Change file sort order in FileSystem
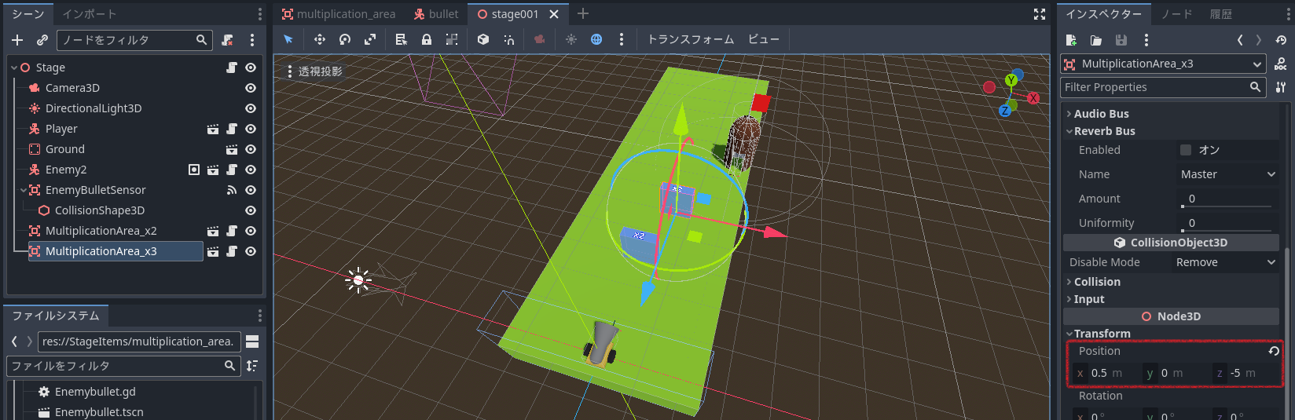The height and width of the screenshot is (420, 1295). pos(252,366)
